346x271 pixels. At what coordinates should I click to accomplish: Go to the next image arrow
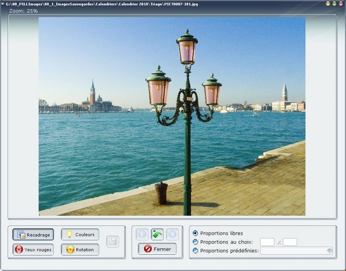[x=172, y=234]
